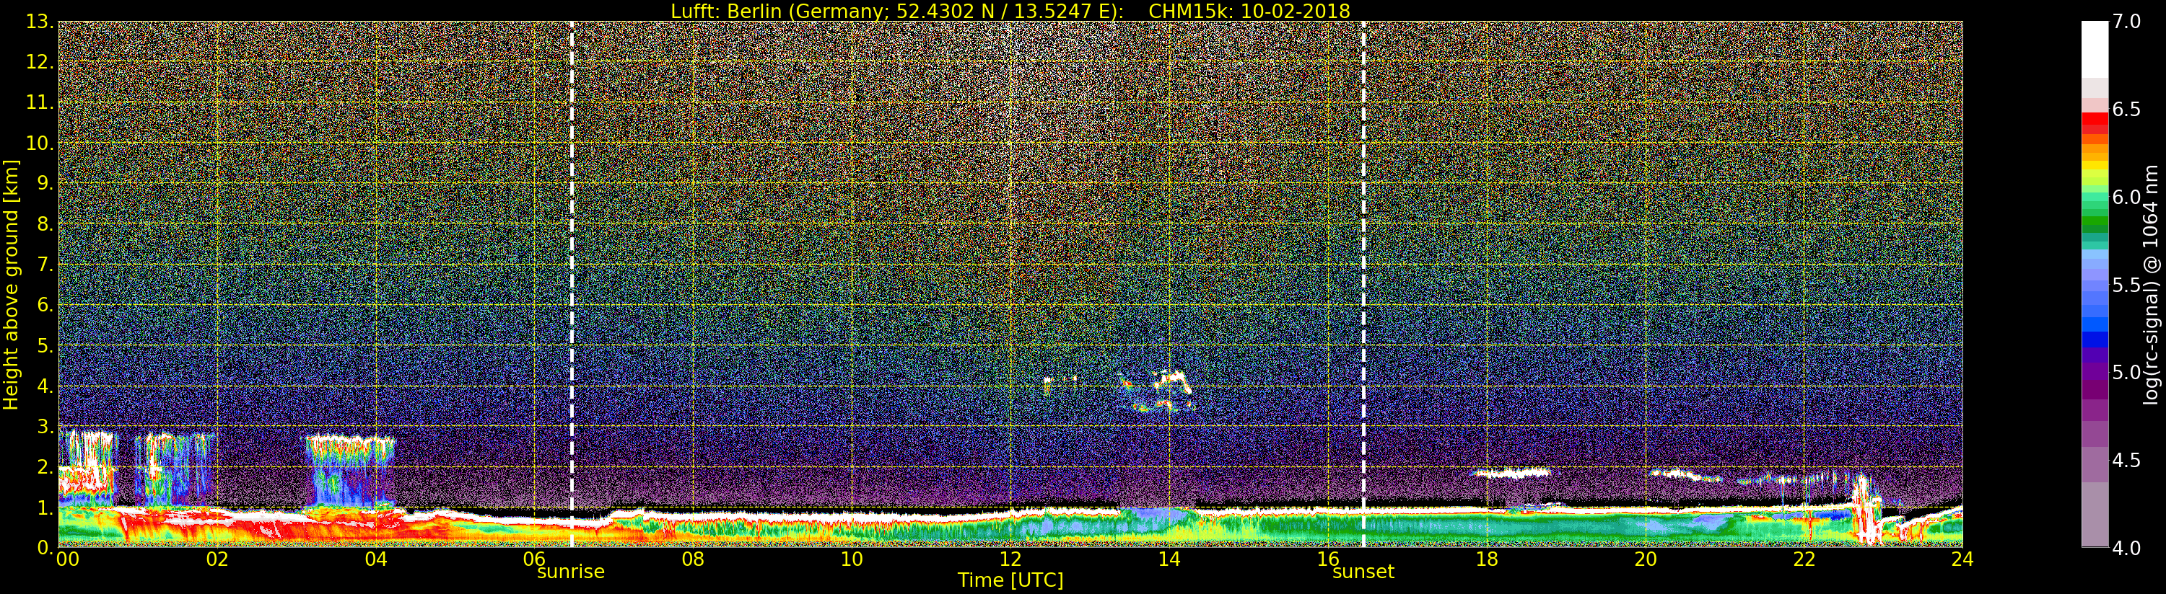
Task: Click time axis tick '24'
Action: click(x=1962, y=559)
